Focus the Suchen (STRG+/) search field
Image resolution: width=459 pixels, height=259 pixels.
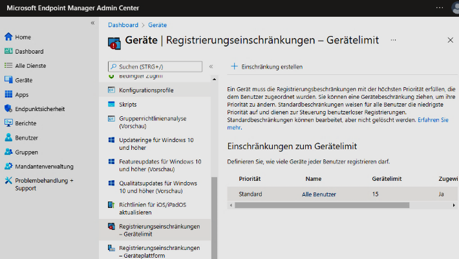click(159, 67)
